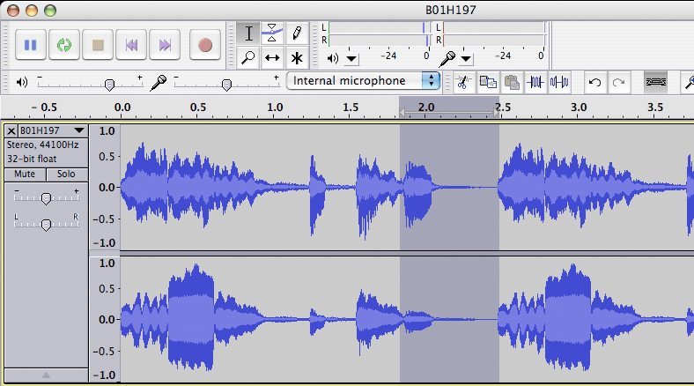
Task: Click the Trim outside selection icon
Action: point(535,82)
